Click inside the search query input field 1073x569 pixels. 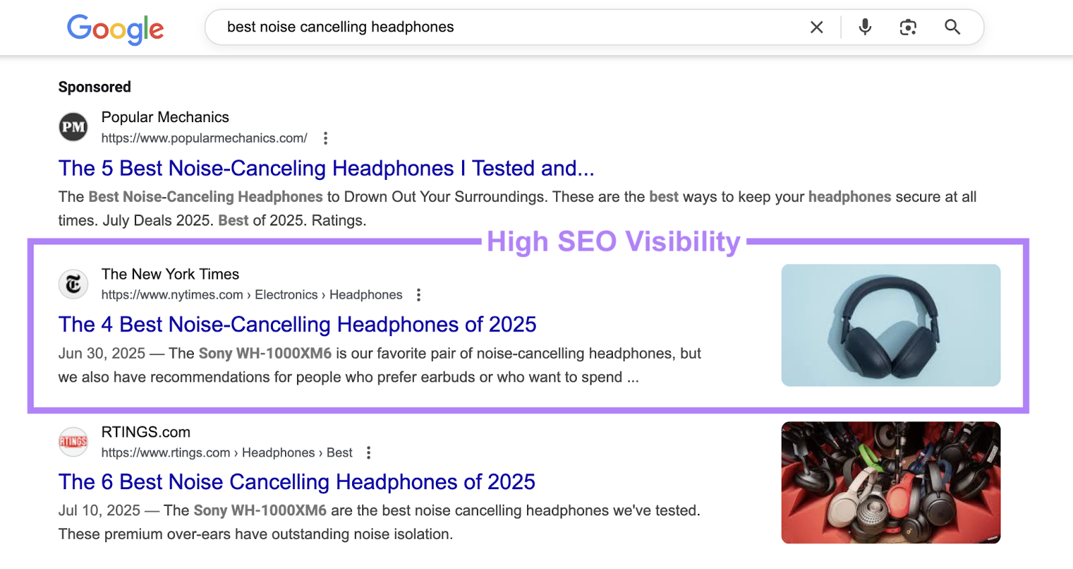pyautogui.click(x=469, y=28)
